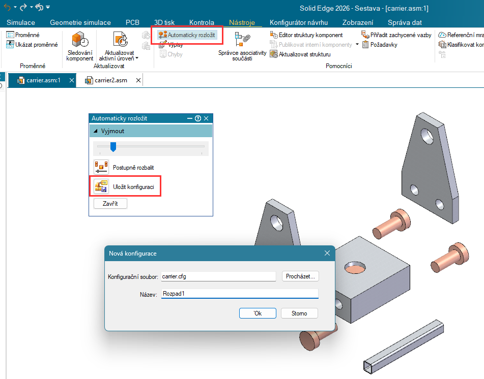Open the Požadavky tool
This screenshot has width=484, height=379.
tap(366, 45)
